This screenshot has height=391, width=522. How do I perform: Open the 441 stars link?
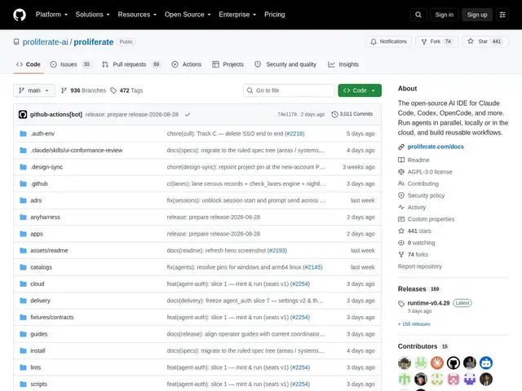(419, 231)
